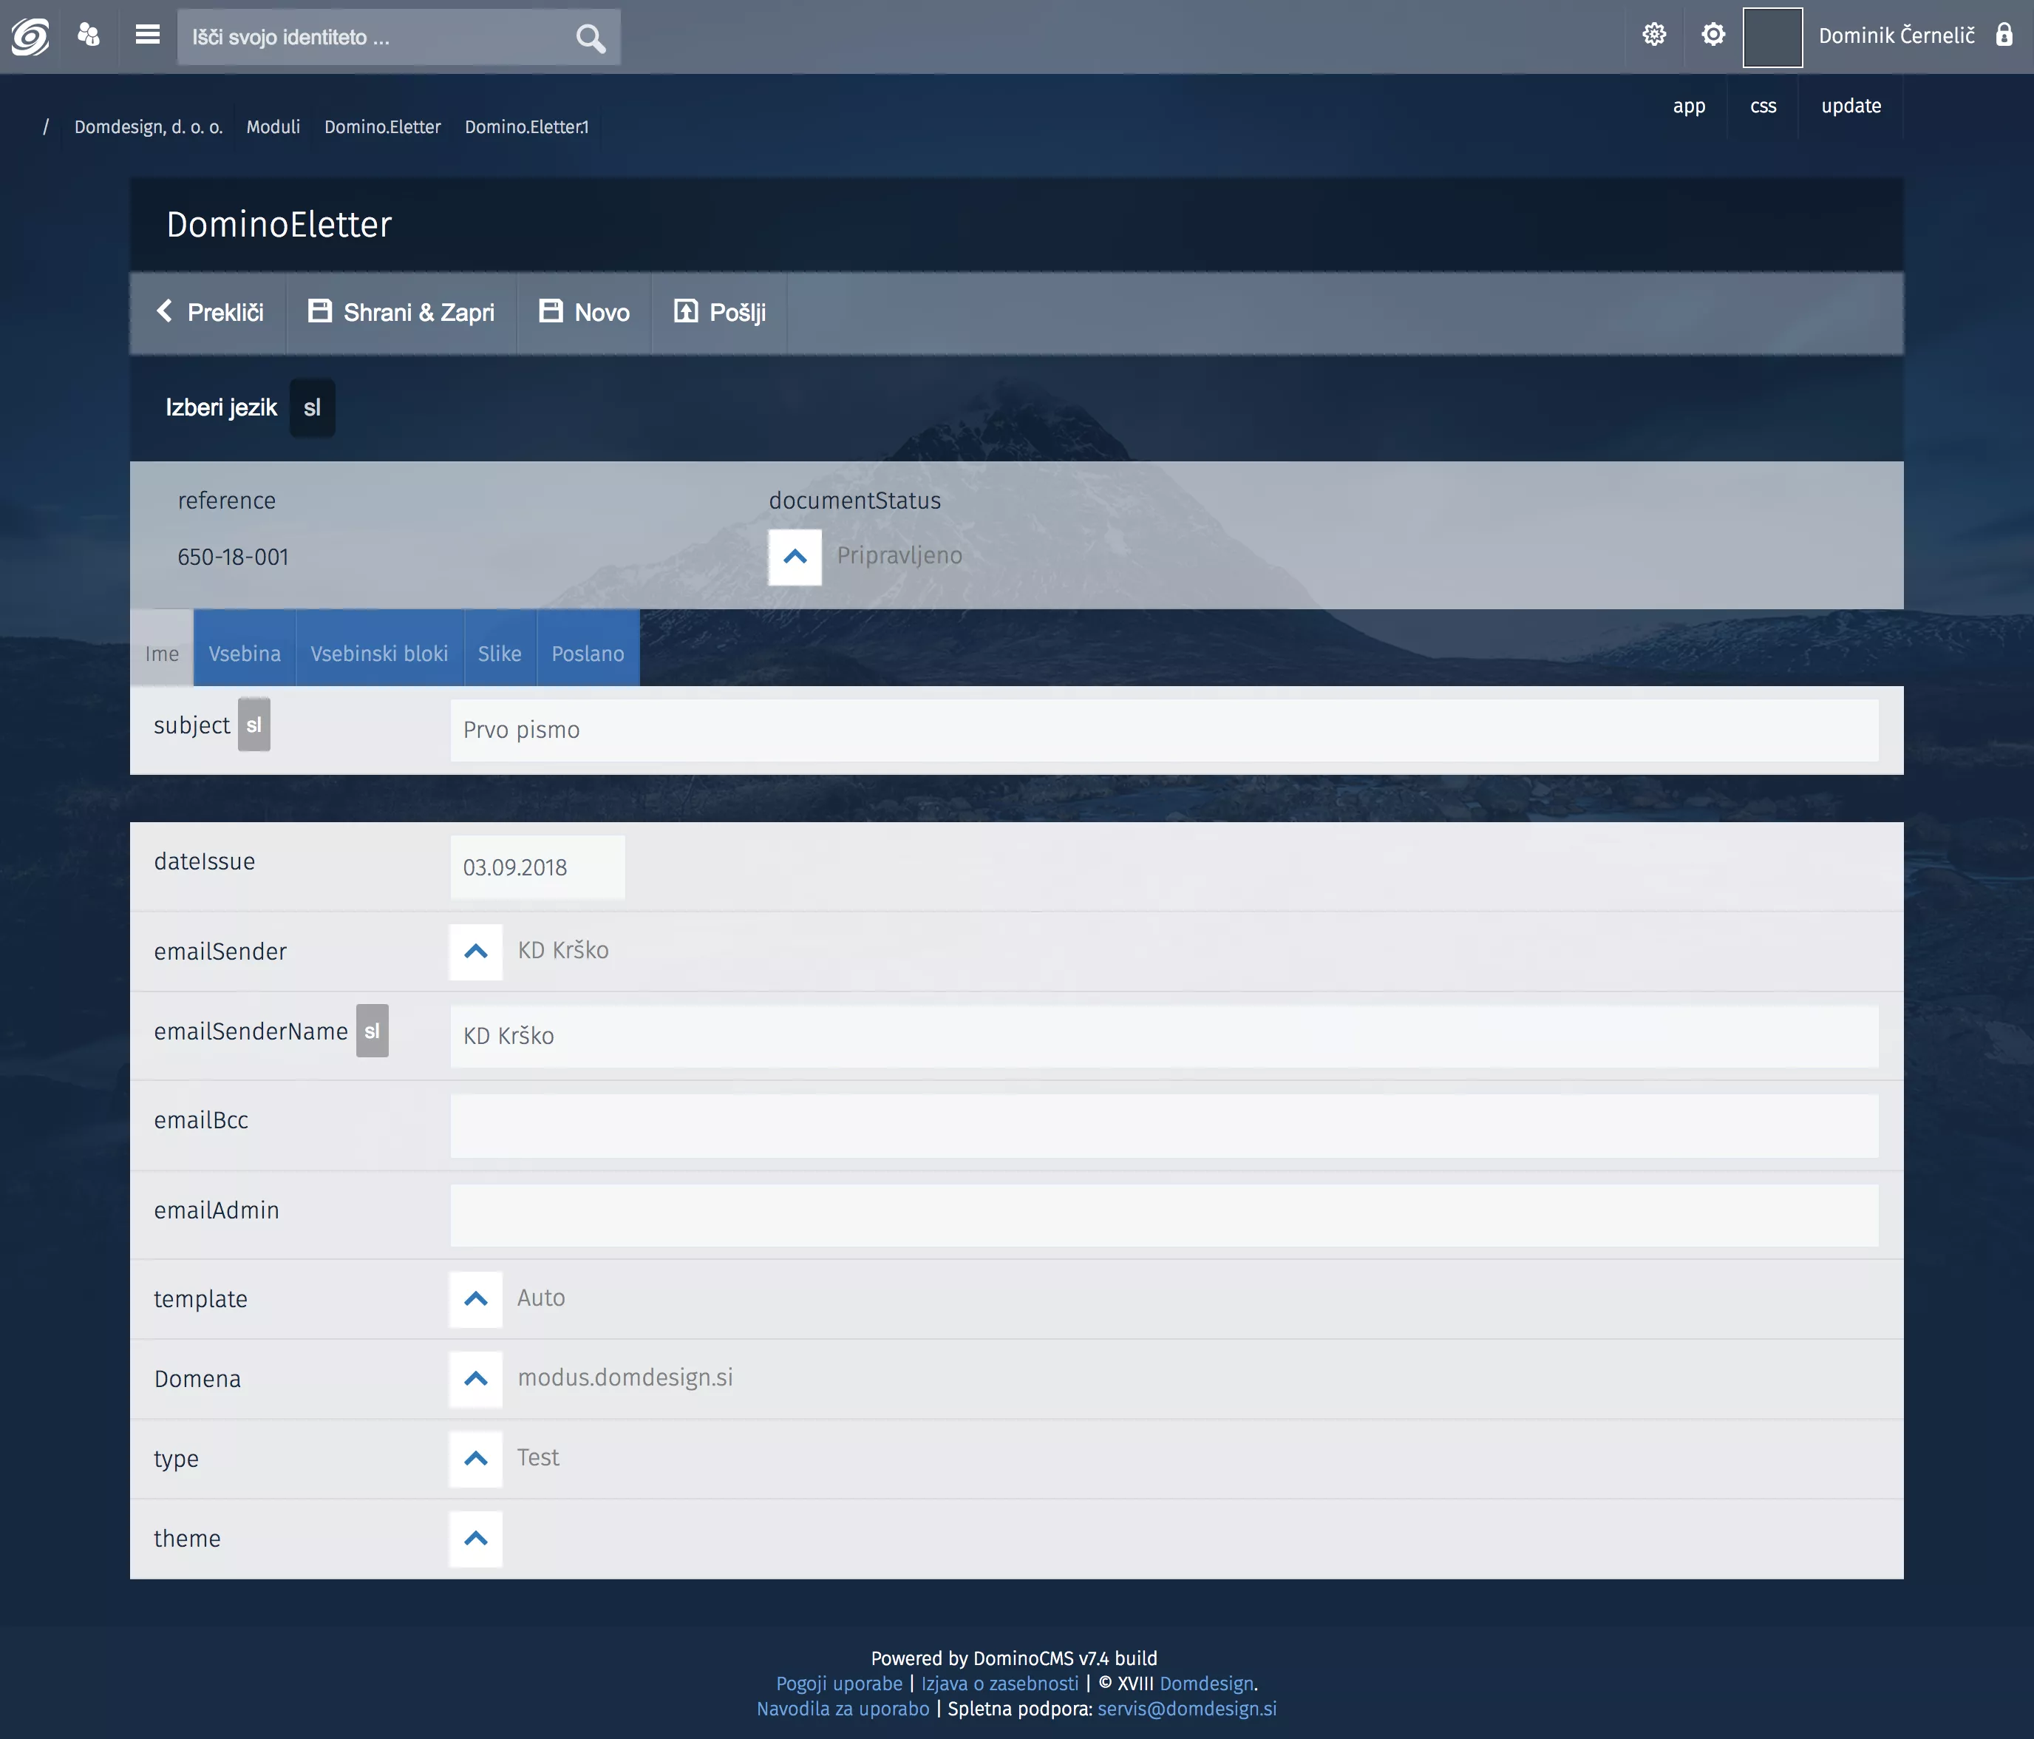Toggle the sl language selector

pyautogui.click(x=312, y=407)
